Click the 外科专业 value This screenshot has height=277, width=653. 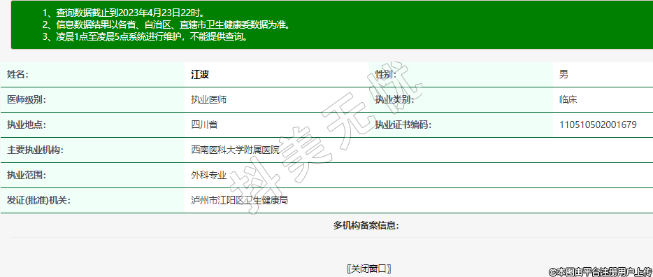208,176
